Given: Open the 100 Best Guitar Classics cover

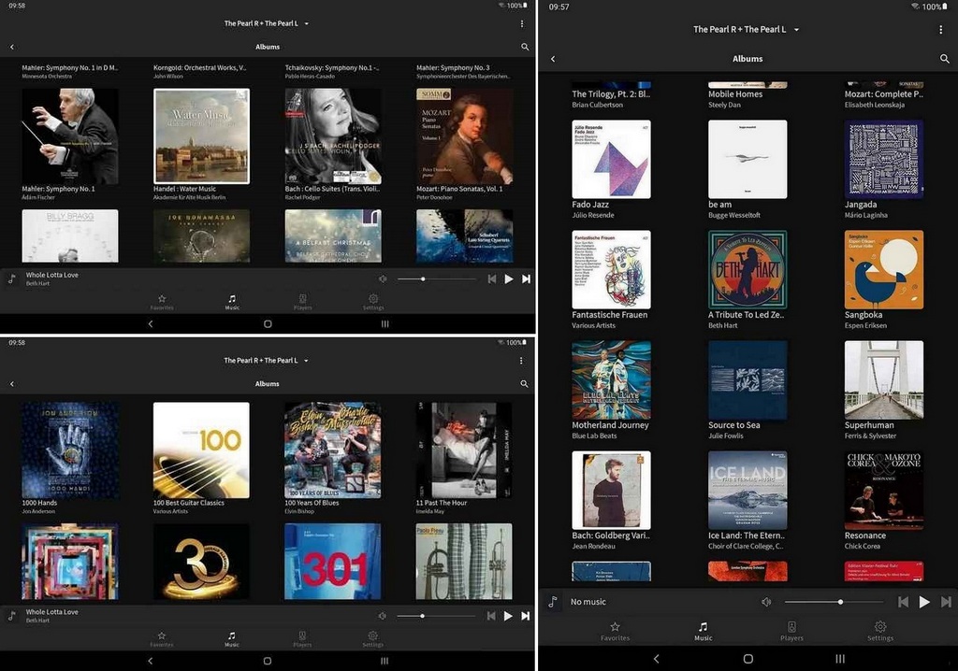Looking at the screenshot, I should [x=202, y=450].
